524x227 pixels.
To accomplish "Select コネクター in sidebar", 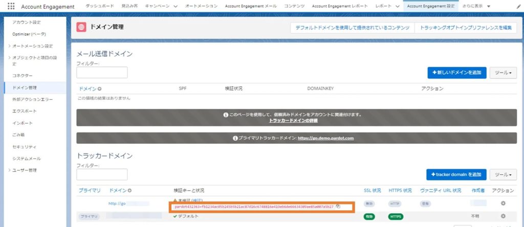I will pyautogui.click(x=23, y=76).
